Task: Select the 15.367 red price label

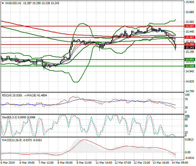Action: click(x=190, y=37)
